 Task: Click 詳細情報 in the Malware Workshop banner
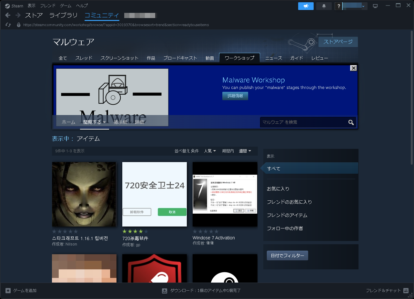[x=235, y=96]
